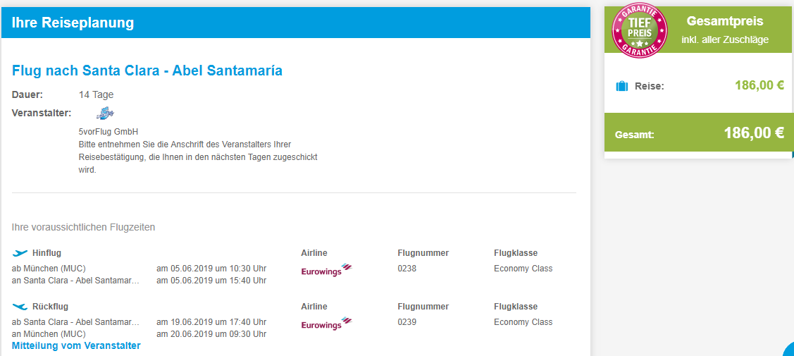Click the Gesamtpreis green header
The image size is (794, 356).
pyautogui.click(x=699, y=30)
